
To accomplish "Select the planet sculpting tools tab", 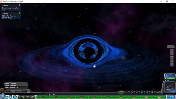I will click(142, 92).
